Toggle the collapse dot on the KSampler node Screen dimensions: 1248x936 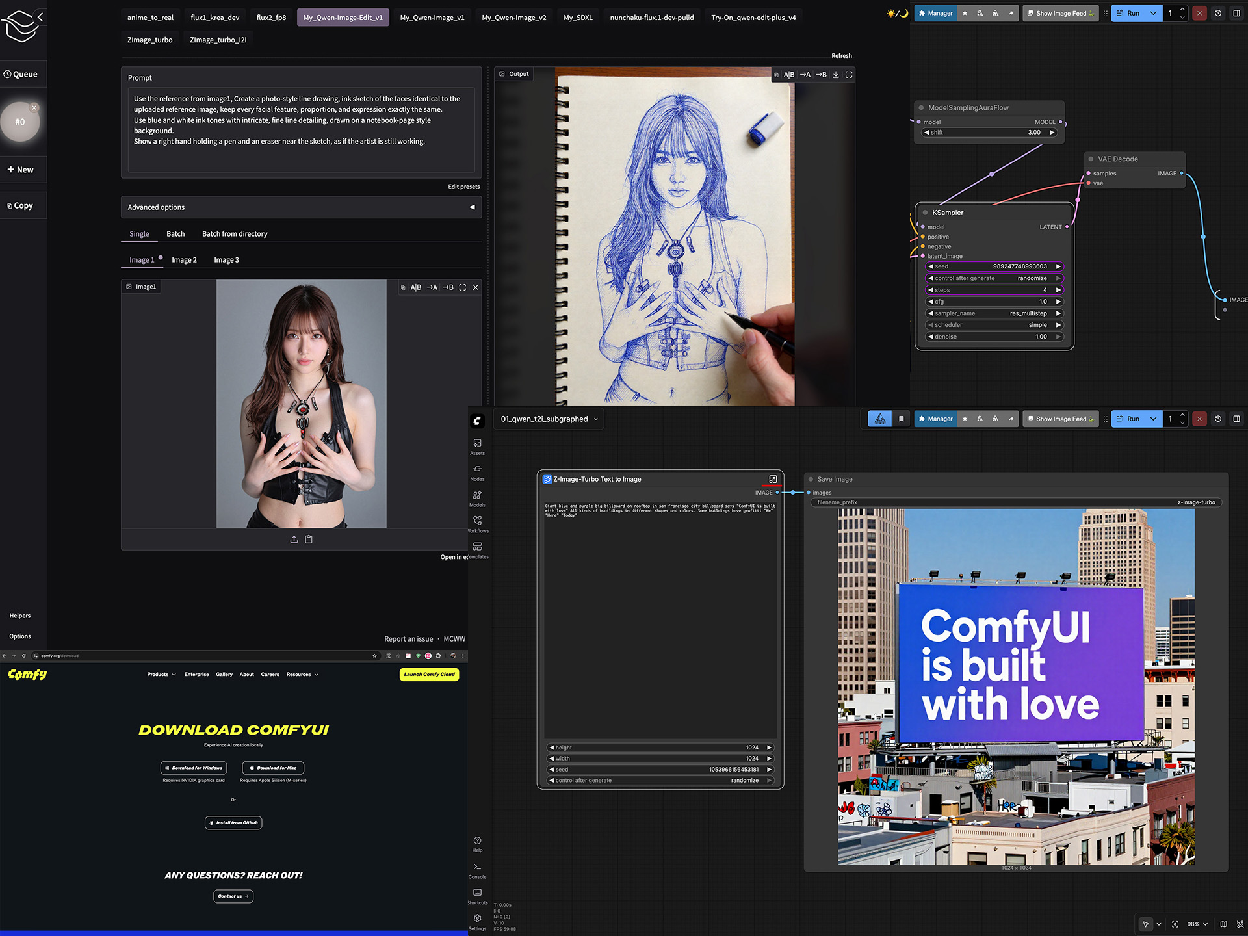click(925, 213)
